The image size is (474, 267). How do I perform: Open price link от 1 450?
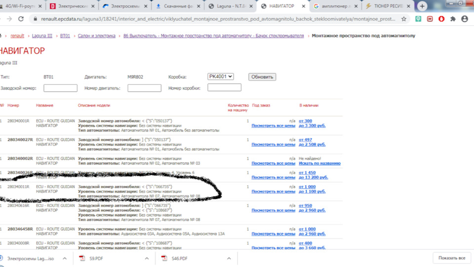pyautogui.click(x=307, y=172)
